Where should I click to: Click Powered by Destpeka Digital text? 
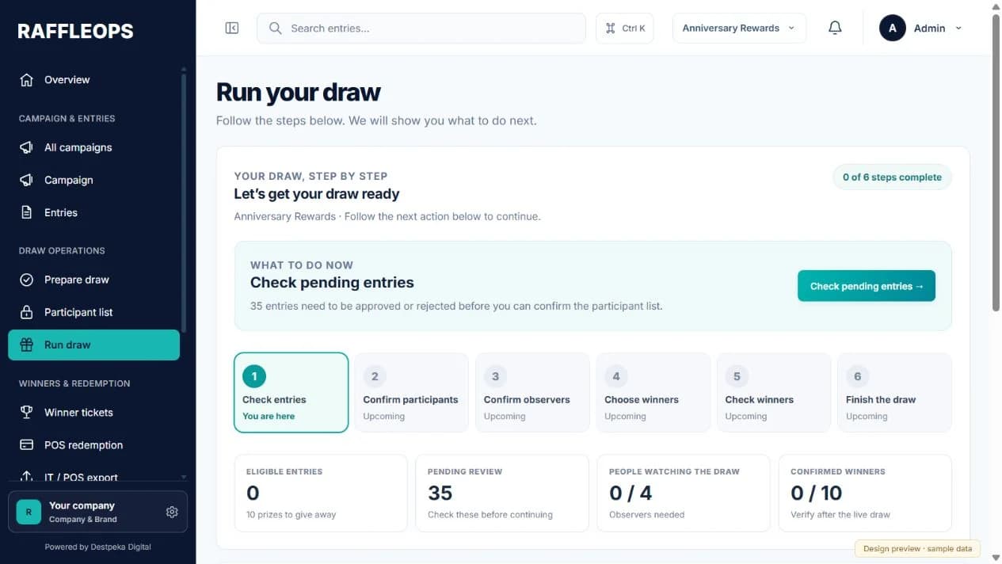pyautogui.click(x=97, y=547)
